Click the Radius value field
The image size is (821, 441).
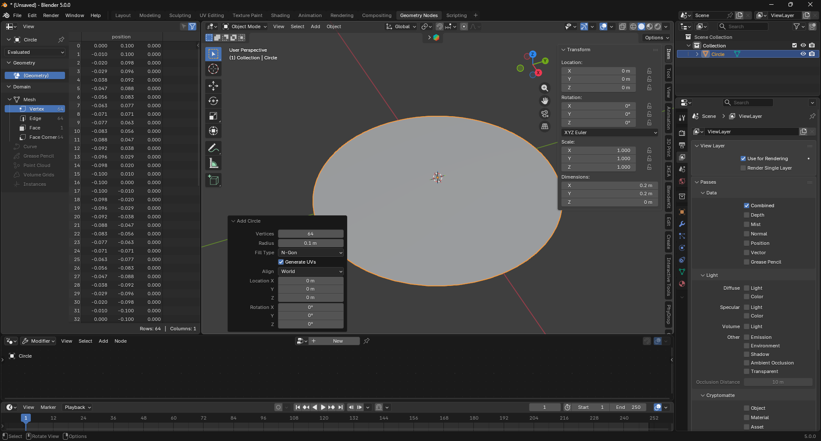[x=311, y=243]
